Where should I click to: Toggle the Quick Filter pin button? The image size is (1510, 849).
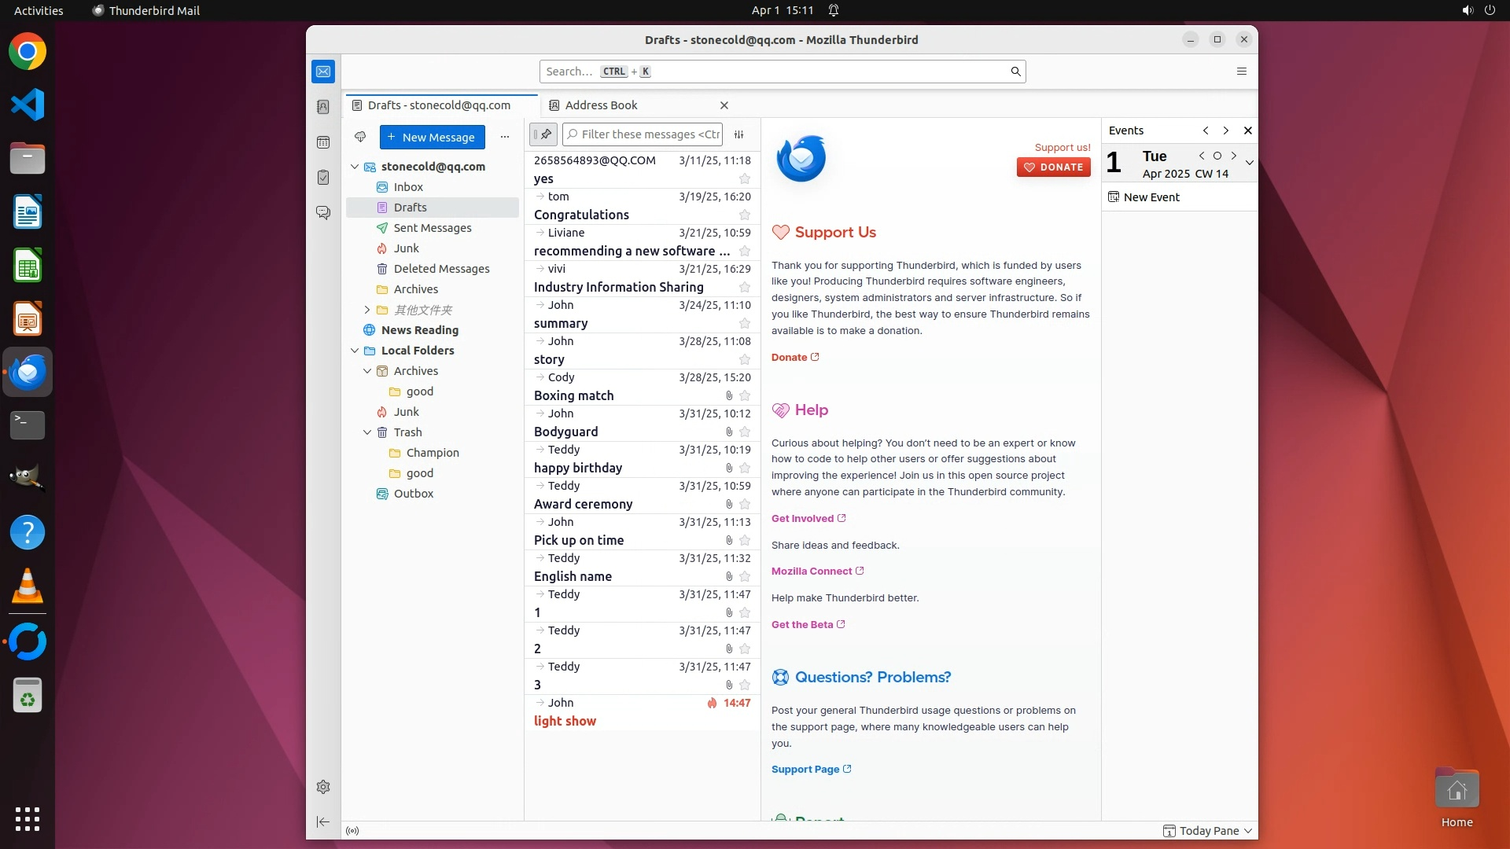click(543, 134)
